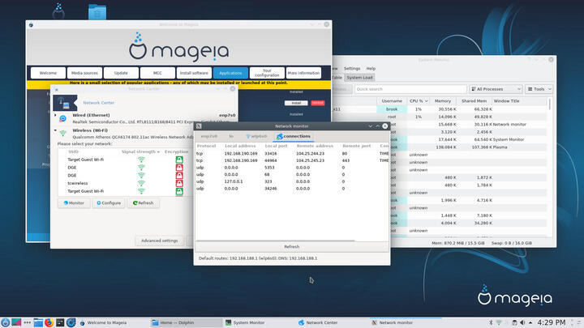This screenshot has width=584, height=328.
Task: Open the clipboard tray icon
Action: pyautogui.click(x=514, y=322)
